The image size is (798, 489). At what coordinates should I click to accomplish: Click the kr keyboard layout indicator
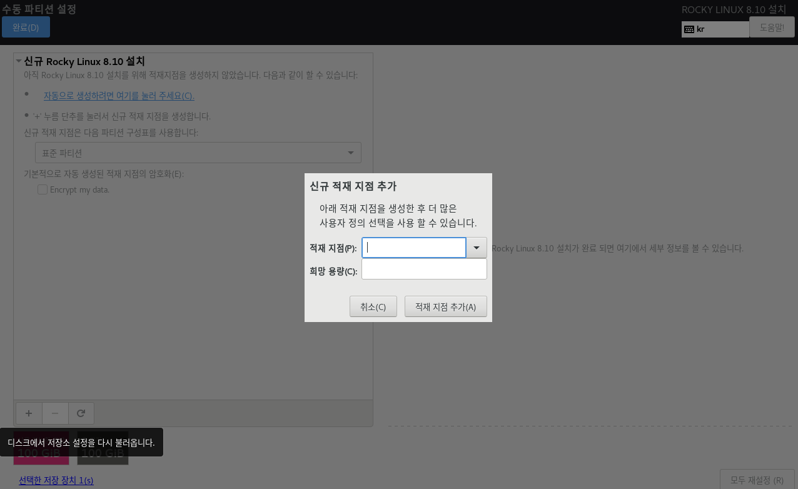pos(715,29)
